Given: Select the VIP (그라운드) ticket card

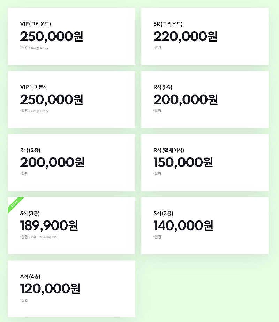Looking at the screenshot, I should 71,36.
